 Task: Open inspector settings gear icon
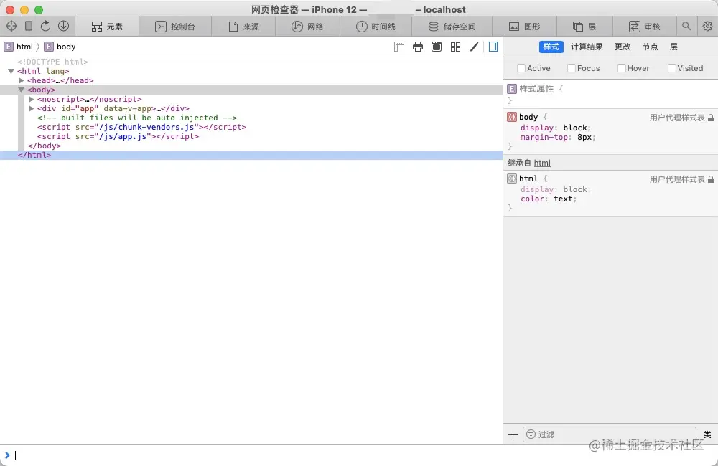(x=707, y=26)
